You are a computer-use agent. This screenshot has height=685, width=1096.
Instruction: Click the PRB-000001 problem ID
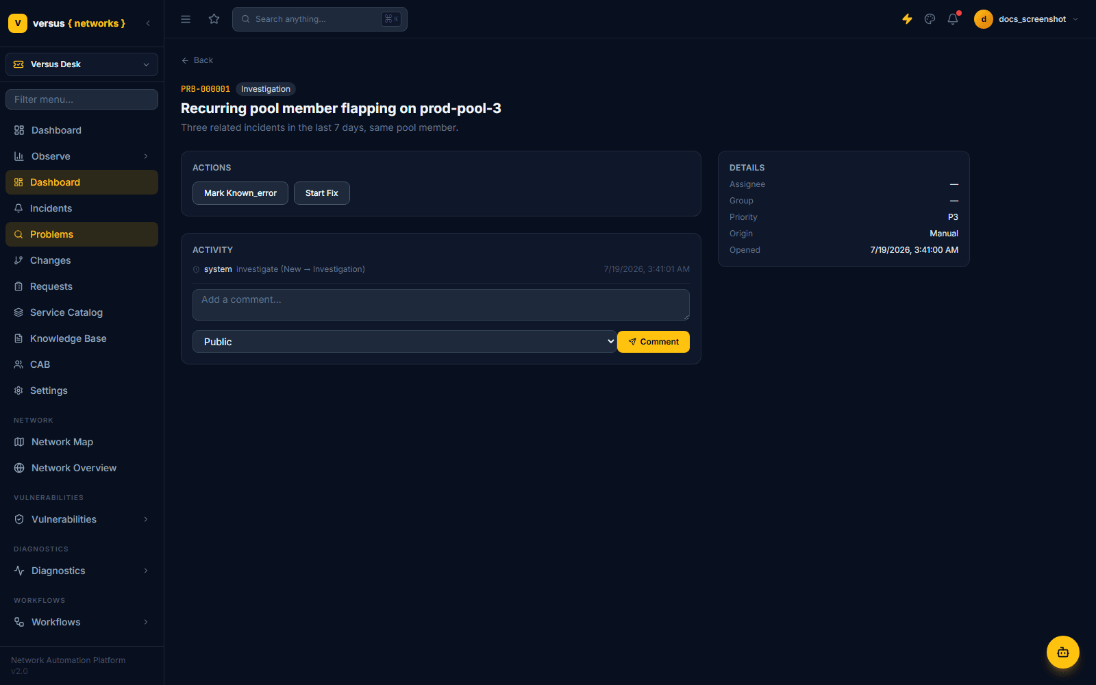(x=206, y=89)
